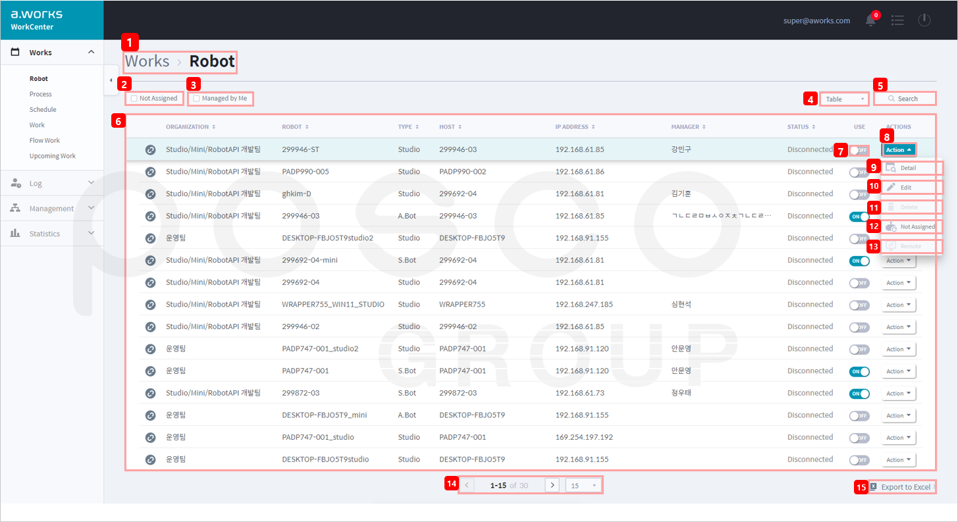This screenshot has height=522, width=958.
Task: Click the Works calendar icon in sidebar
Action: [x=15, y=52]
